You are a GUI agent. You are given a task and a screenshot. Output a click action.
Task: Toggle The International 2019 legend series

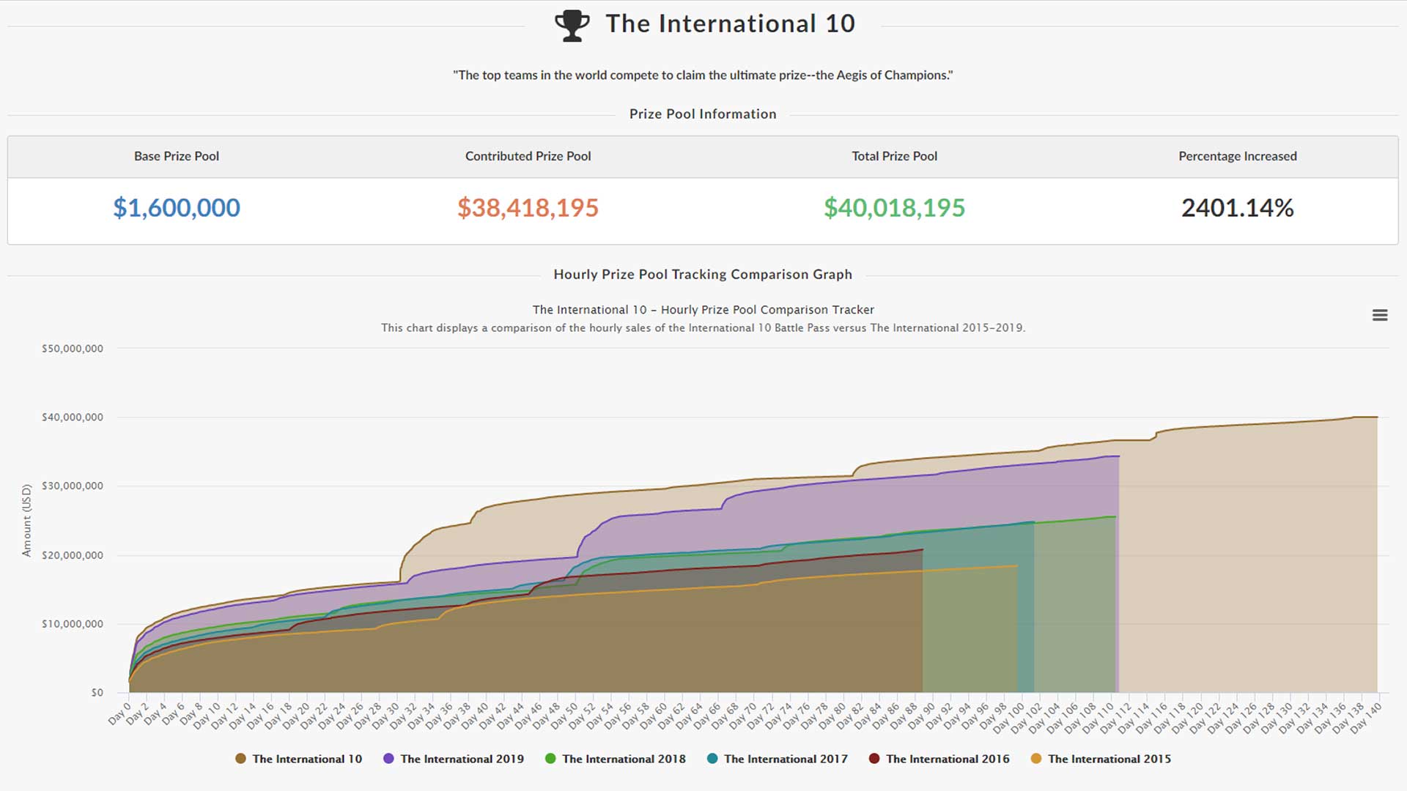(462, 759)
